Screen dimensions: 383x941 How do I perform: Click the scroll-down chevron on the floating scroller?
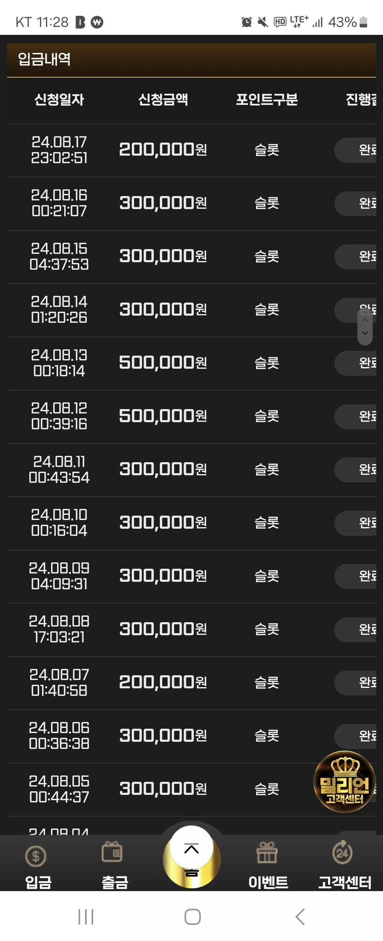365,333
